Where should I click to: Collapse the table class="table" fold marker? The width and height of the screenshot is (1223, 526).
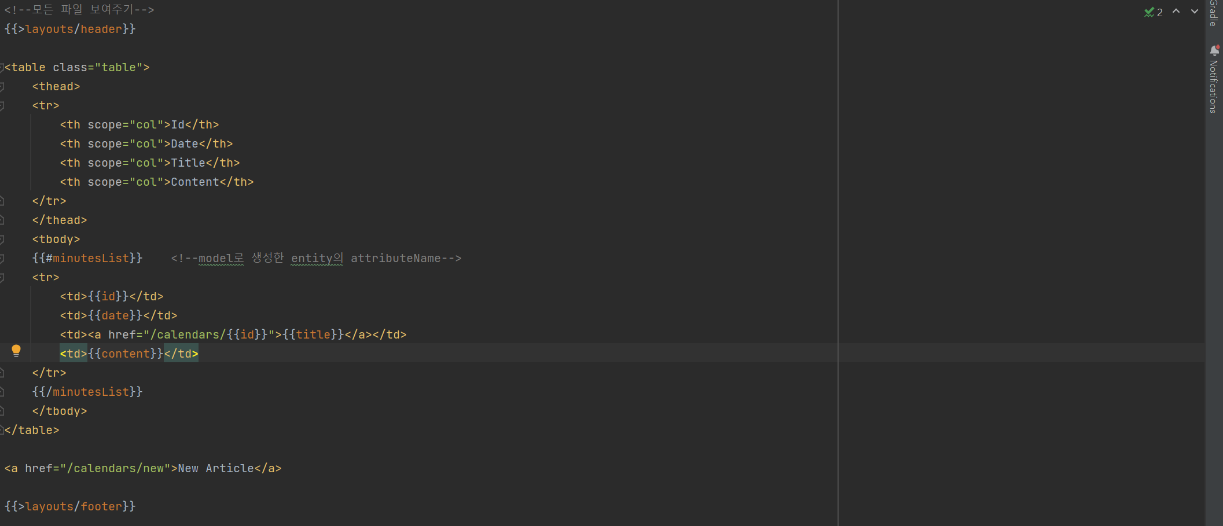(x=2, y=68)
